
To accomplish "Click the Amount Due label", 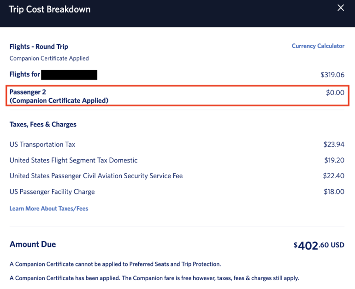I will tap(33, 244).
